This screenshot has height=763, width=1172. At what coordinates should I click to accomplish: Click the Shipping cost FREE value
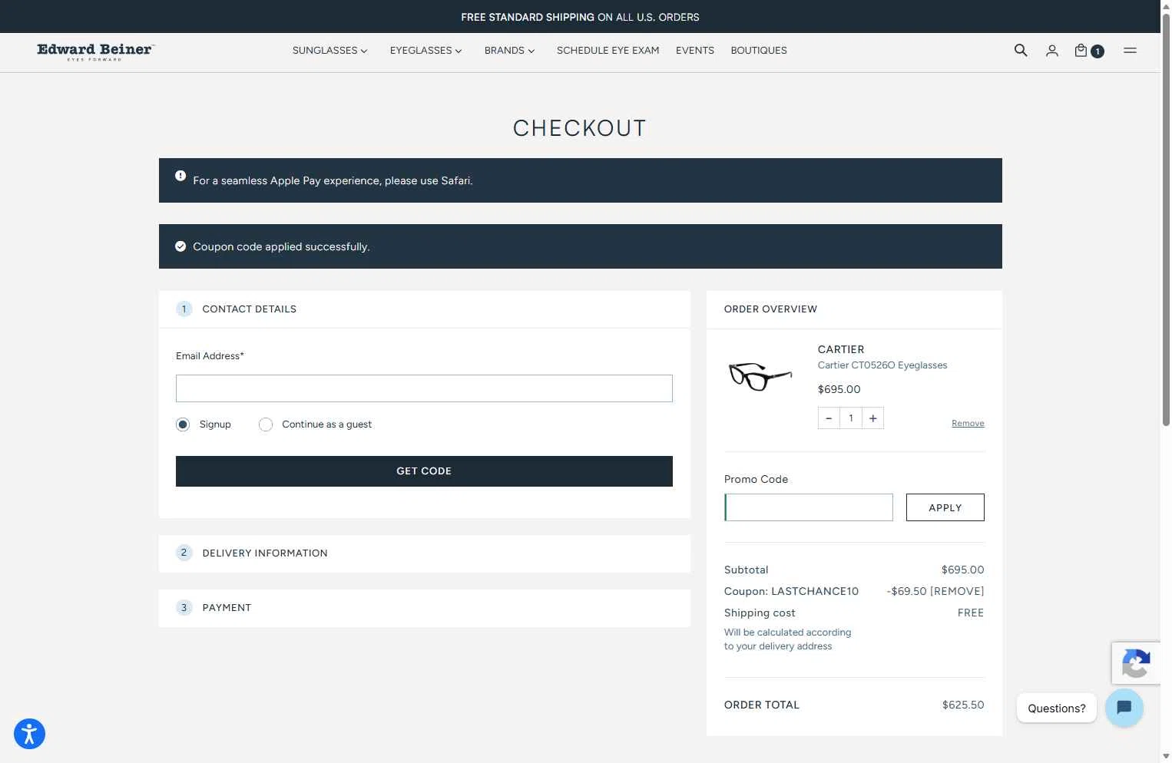click(x=971, y=613)
